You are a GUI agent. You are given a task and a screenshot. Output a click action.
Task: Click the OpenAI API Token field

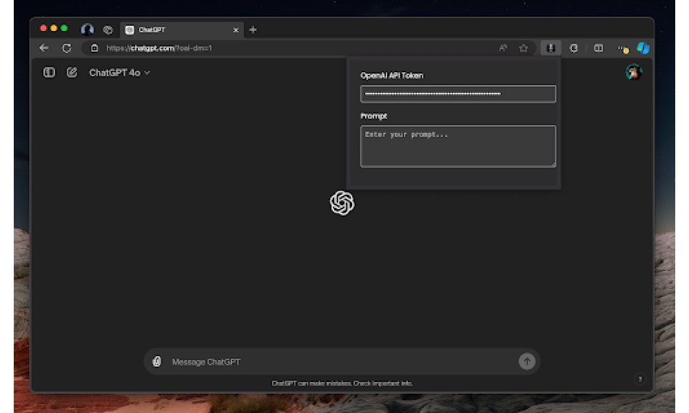458,94
